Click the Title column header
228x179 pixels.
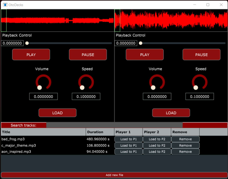pyautogui.click(x=43, y=132)
